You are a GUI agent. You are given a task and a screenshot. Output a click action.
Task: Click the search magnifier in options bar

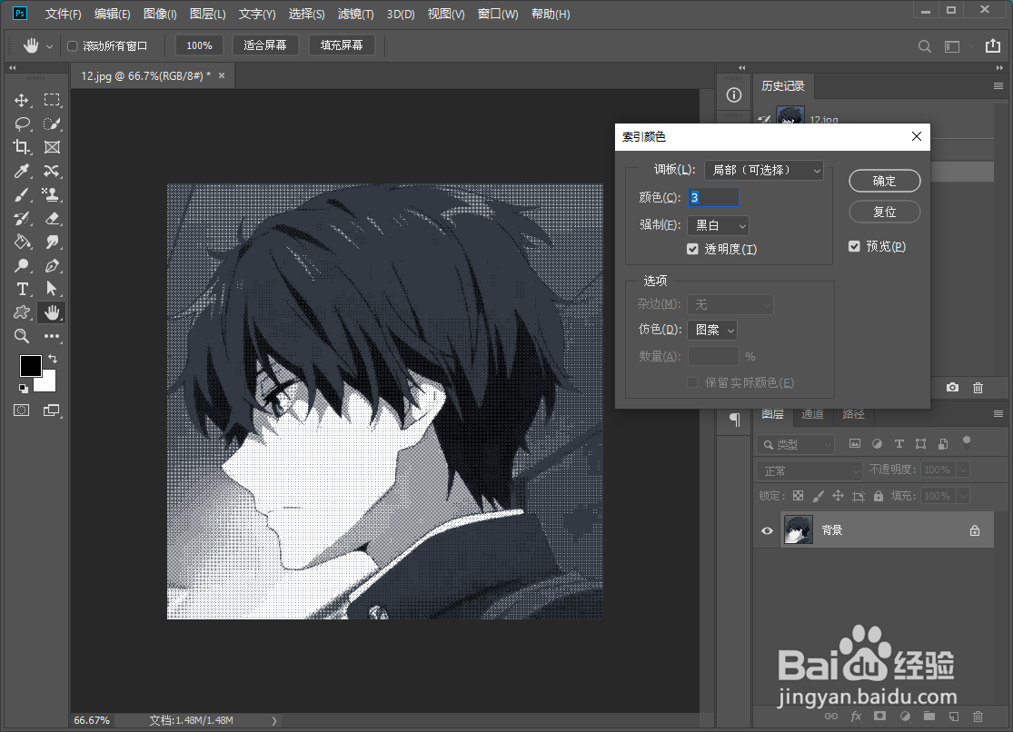pyautogui.click(x=925, y=46)
